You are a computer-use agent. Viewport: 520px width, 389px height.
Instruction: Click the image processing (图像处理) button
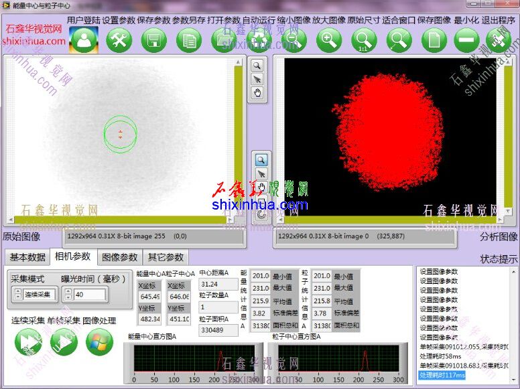coord(99,342)
